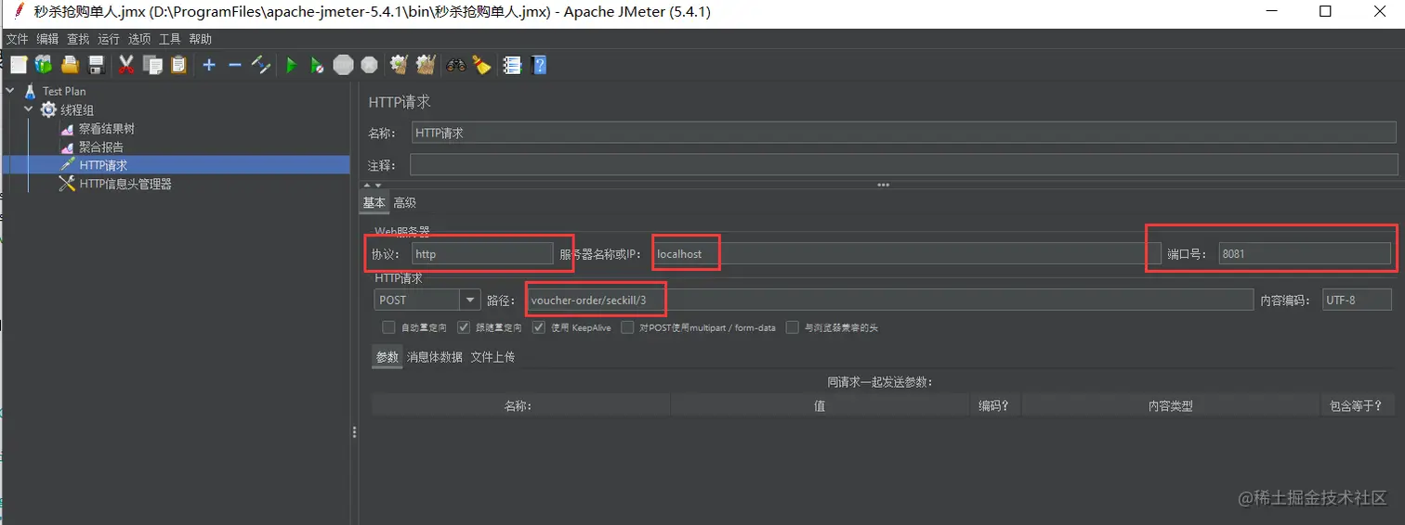The image size is (1405, 525).
Task: Cut selection with the scissors icon
Action: point(126,65)
